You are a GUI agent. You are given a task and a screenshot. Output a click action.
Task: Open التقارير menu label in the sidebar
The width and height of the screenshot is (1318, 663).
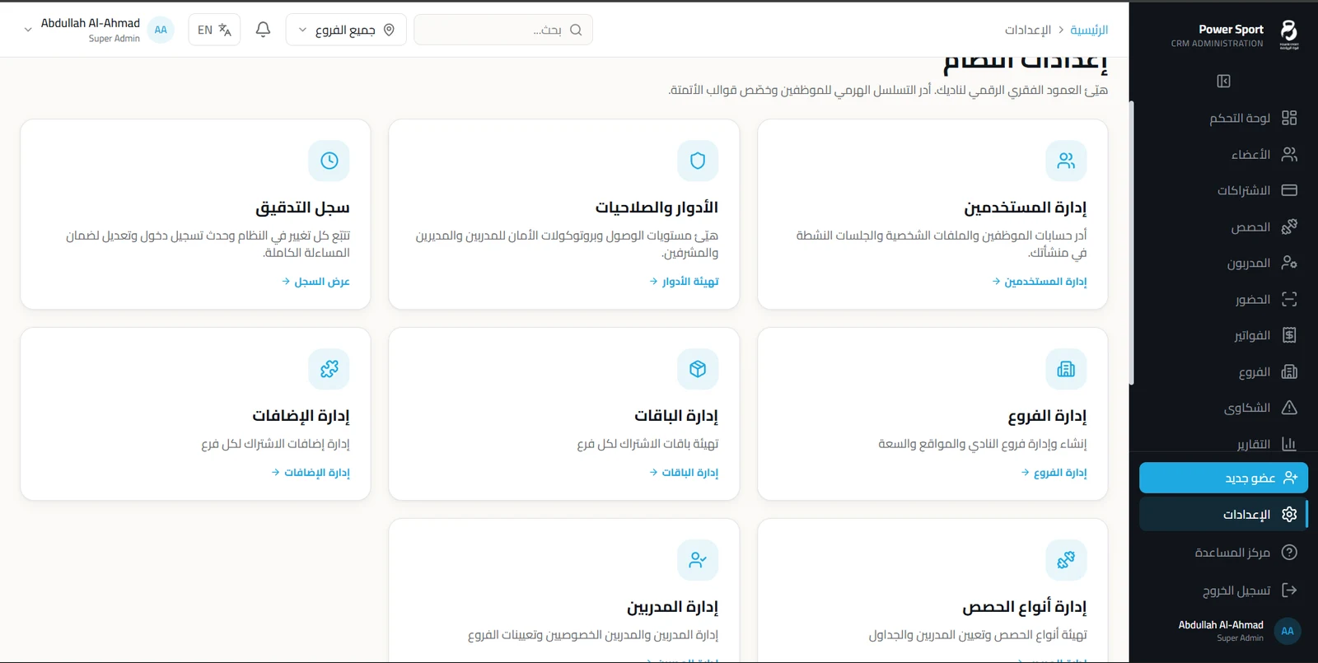tap(1254, 444)
